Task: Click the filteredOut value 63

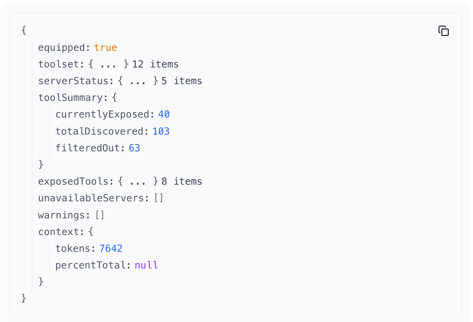Action: pos(134,148)
